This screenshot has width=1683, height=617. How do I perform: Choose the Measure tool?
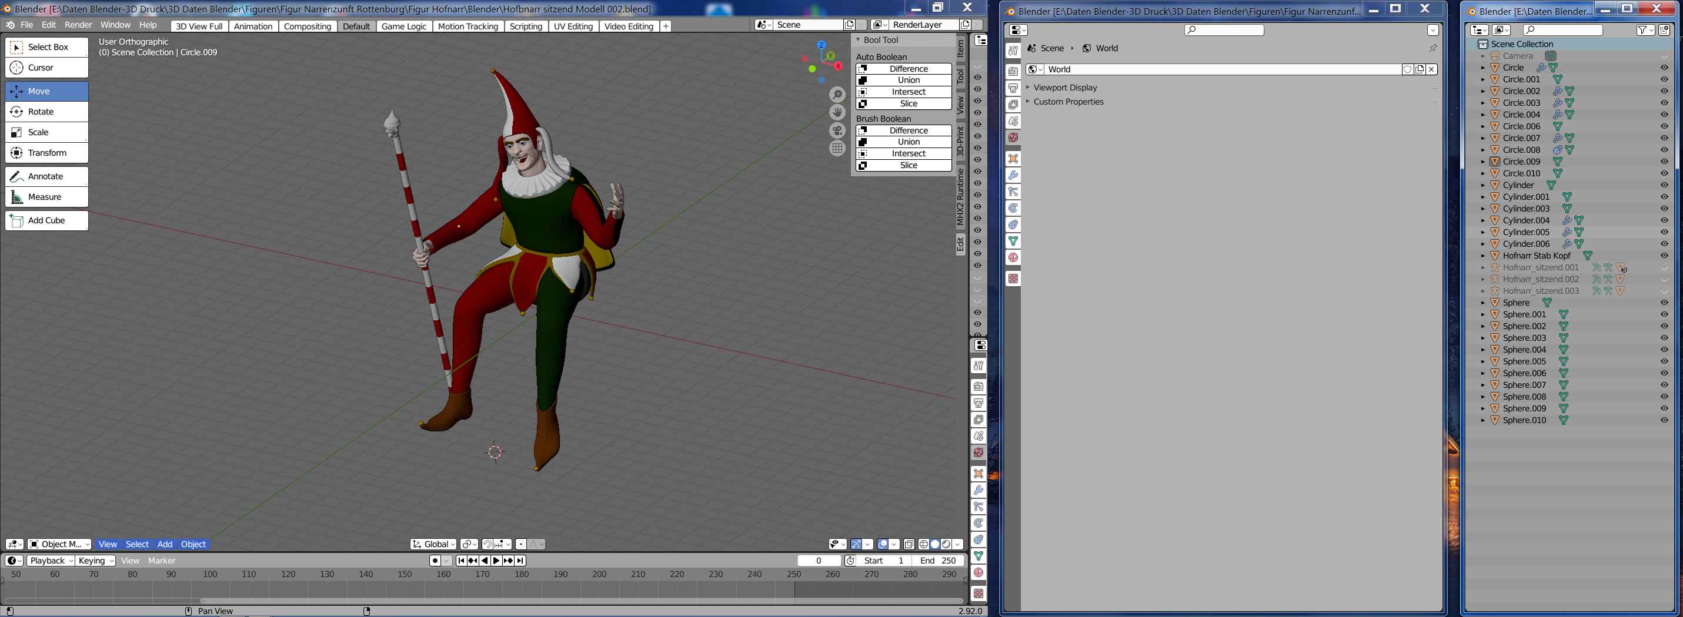(46, 197)
